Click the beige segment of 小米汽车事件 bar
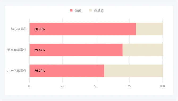This screenshot has height=101, width=178. (133, 71)
